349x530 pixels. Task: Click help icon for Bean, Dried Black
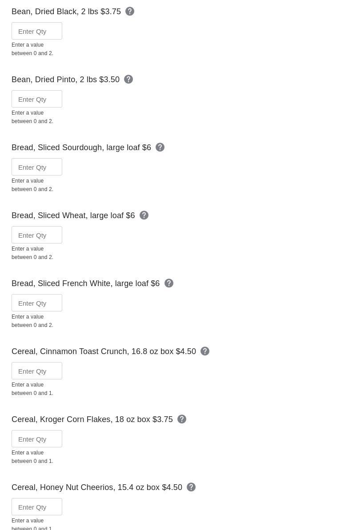130,12
